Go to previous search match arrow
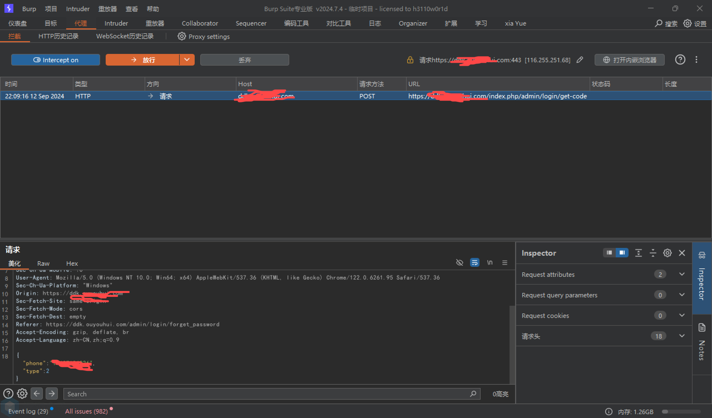Viewport: 712px width, 418px height. click(37, 394)
